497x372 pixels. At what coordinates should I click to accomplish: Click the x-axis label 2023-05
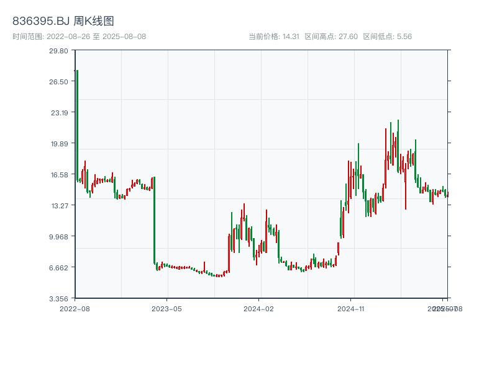(x=166, y=309)
